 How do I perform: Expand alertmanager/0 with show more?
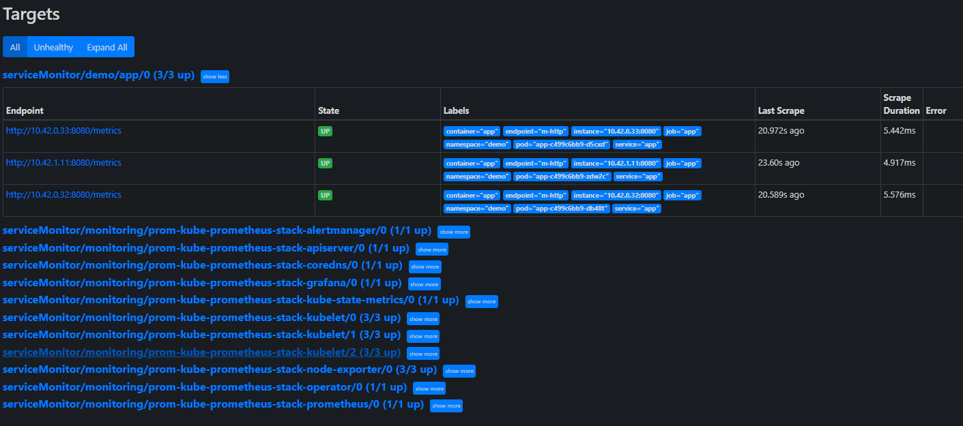click(x=454, y=232)
